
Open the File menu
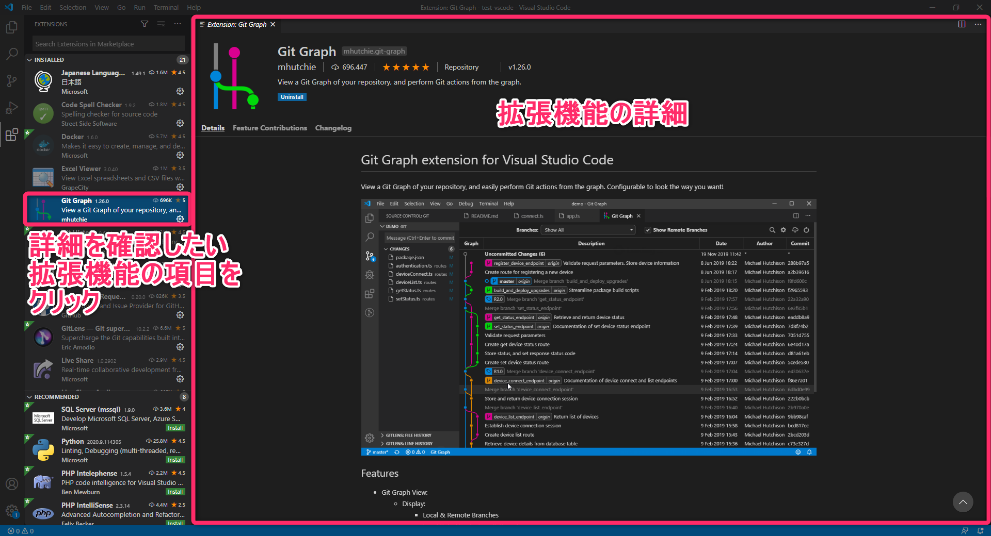pyautogui.click(x=27, y=7)
